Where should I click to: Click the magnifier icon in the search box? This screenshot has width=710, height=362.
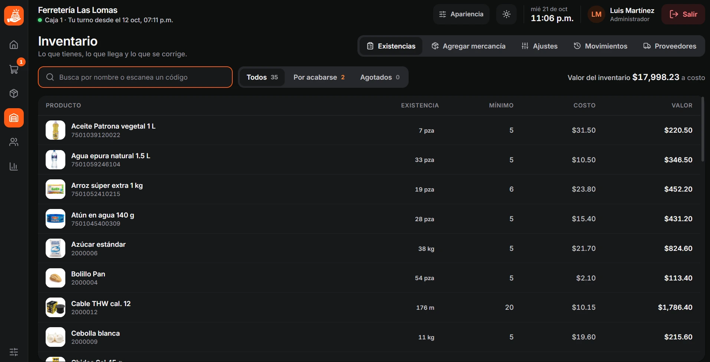(x=50, y=77)
